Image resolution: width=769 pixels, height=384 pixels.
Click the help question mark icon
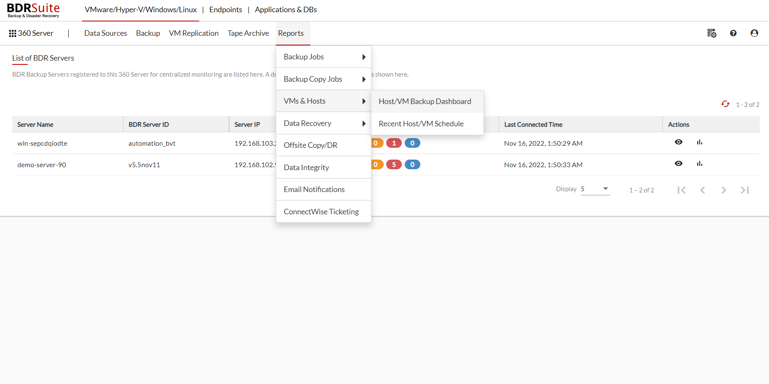(733, 33)
